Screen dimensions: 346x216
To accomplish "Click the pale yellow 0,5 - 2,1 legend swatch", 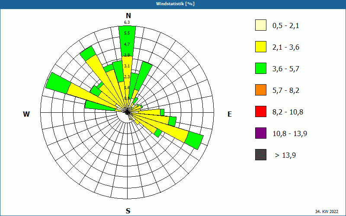I will point(261,25).
